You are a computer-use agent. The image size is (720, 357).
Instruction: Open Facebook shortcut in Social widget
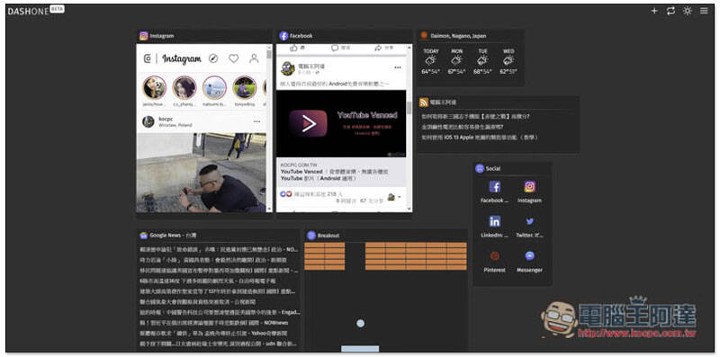pos(494,192)
